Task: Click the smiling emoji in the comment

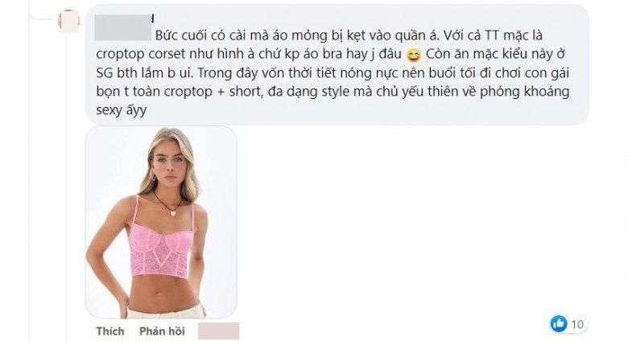Action: (413, 55)
